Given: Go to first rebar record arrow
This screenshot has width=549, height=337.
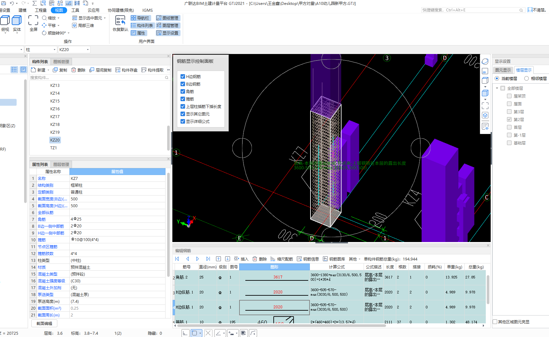Looking at the screenshot, I should coord(177,259).
